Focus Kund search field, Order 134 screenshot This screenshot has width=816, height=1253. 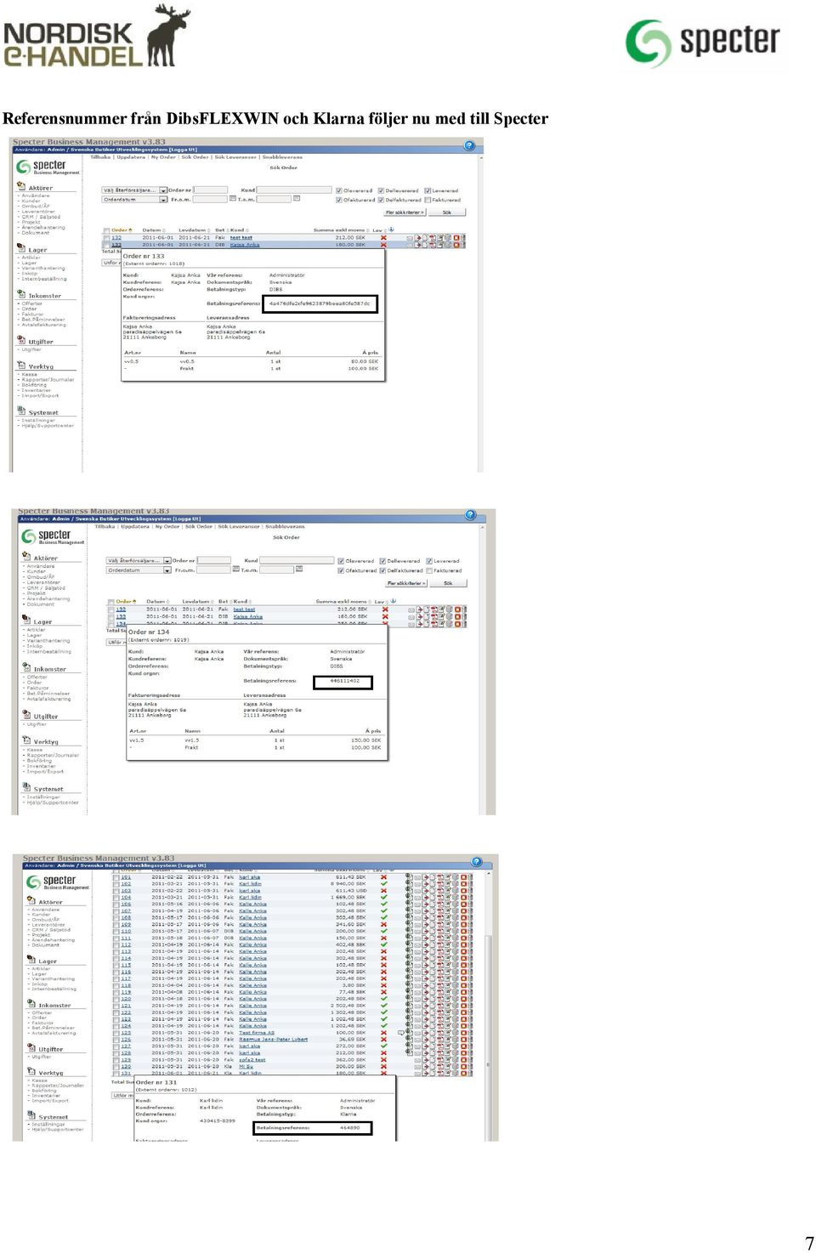pyautogui.click(x=297, y=561)
